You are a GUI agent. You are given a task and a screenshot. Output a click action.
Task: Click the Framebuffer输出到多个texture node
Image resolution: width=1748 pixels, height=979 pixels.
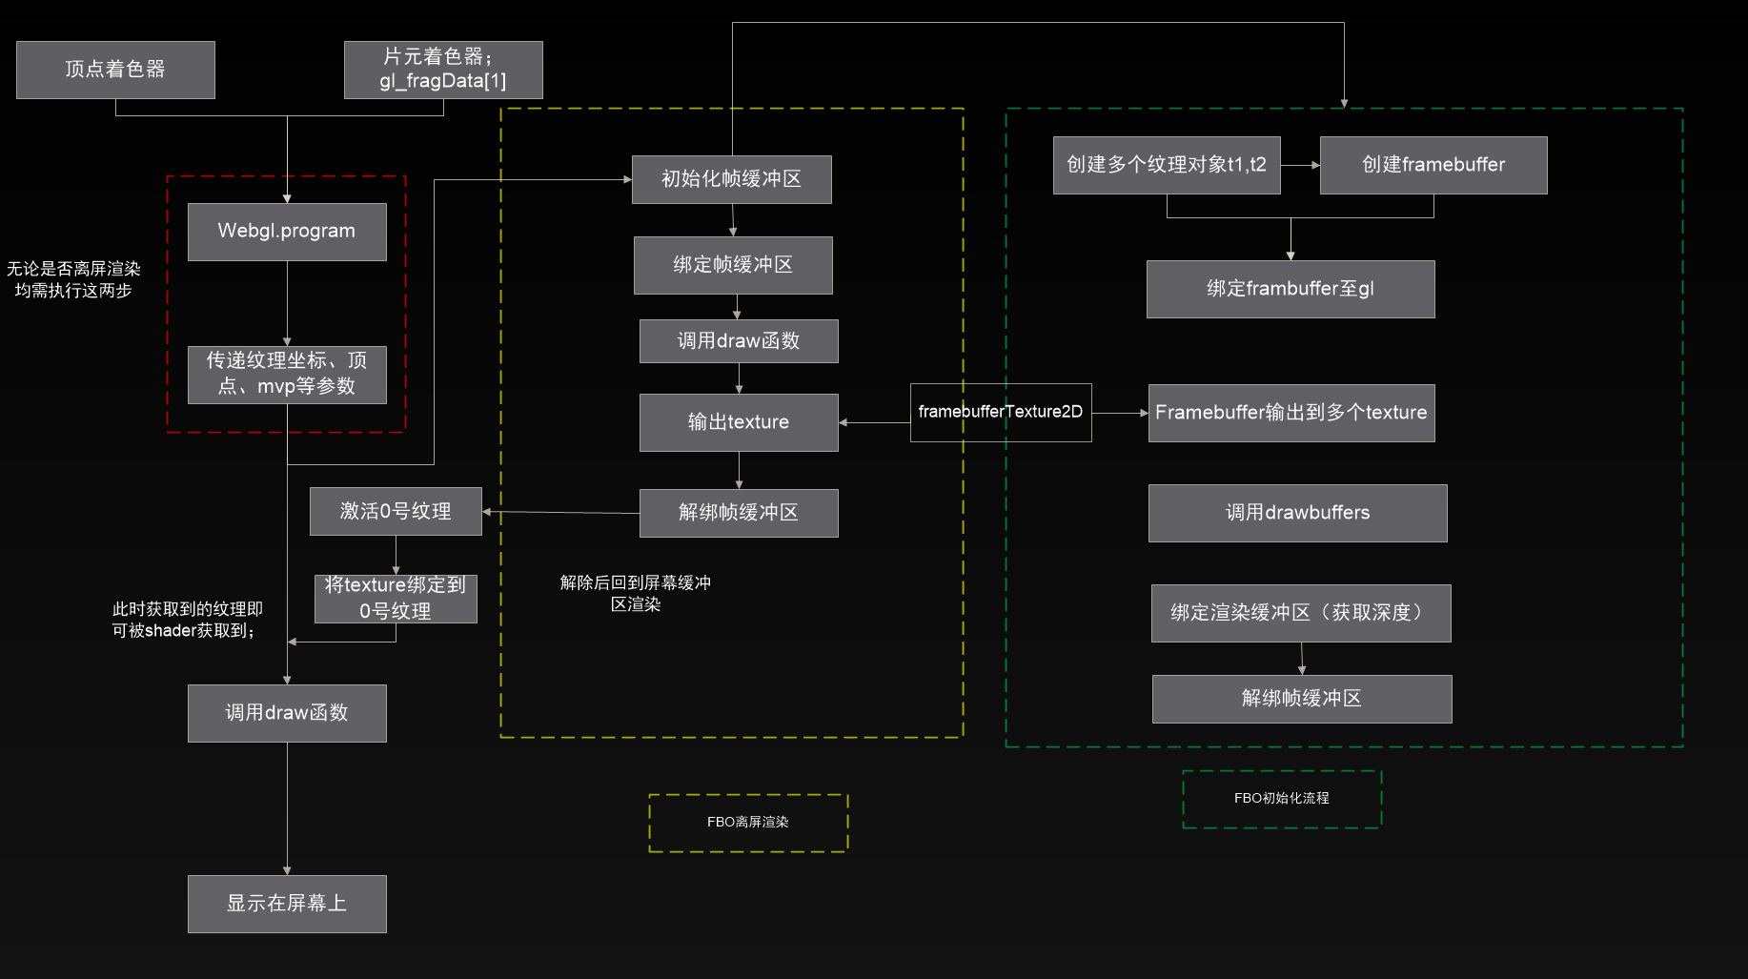click(1291, 412)
